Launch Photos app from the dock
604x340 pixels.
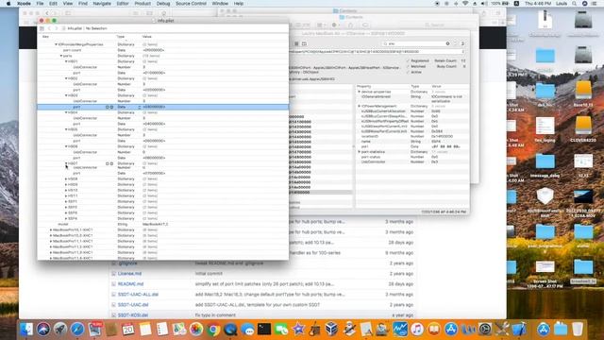click(196, 330)
